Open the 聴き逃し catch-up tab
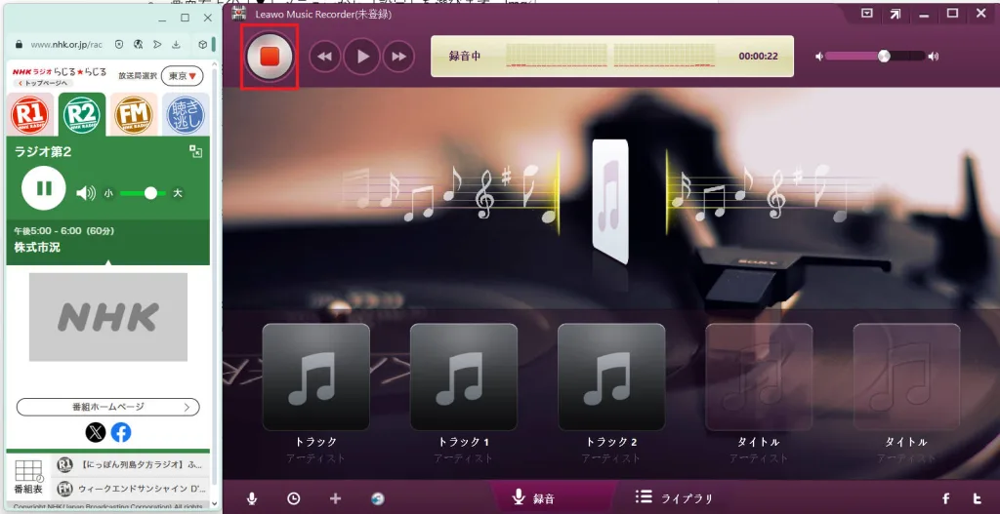This screenshot has height=514, width=1000. pos(185,115)
